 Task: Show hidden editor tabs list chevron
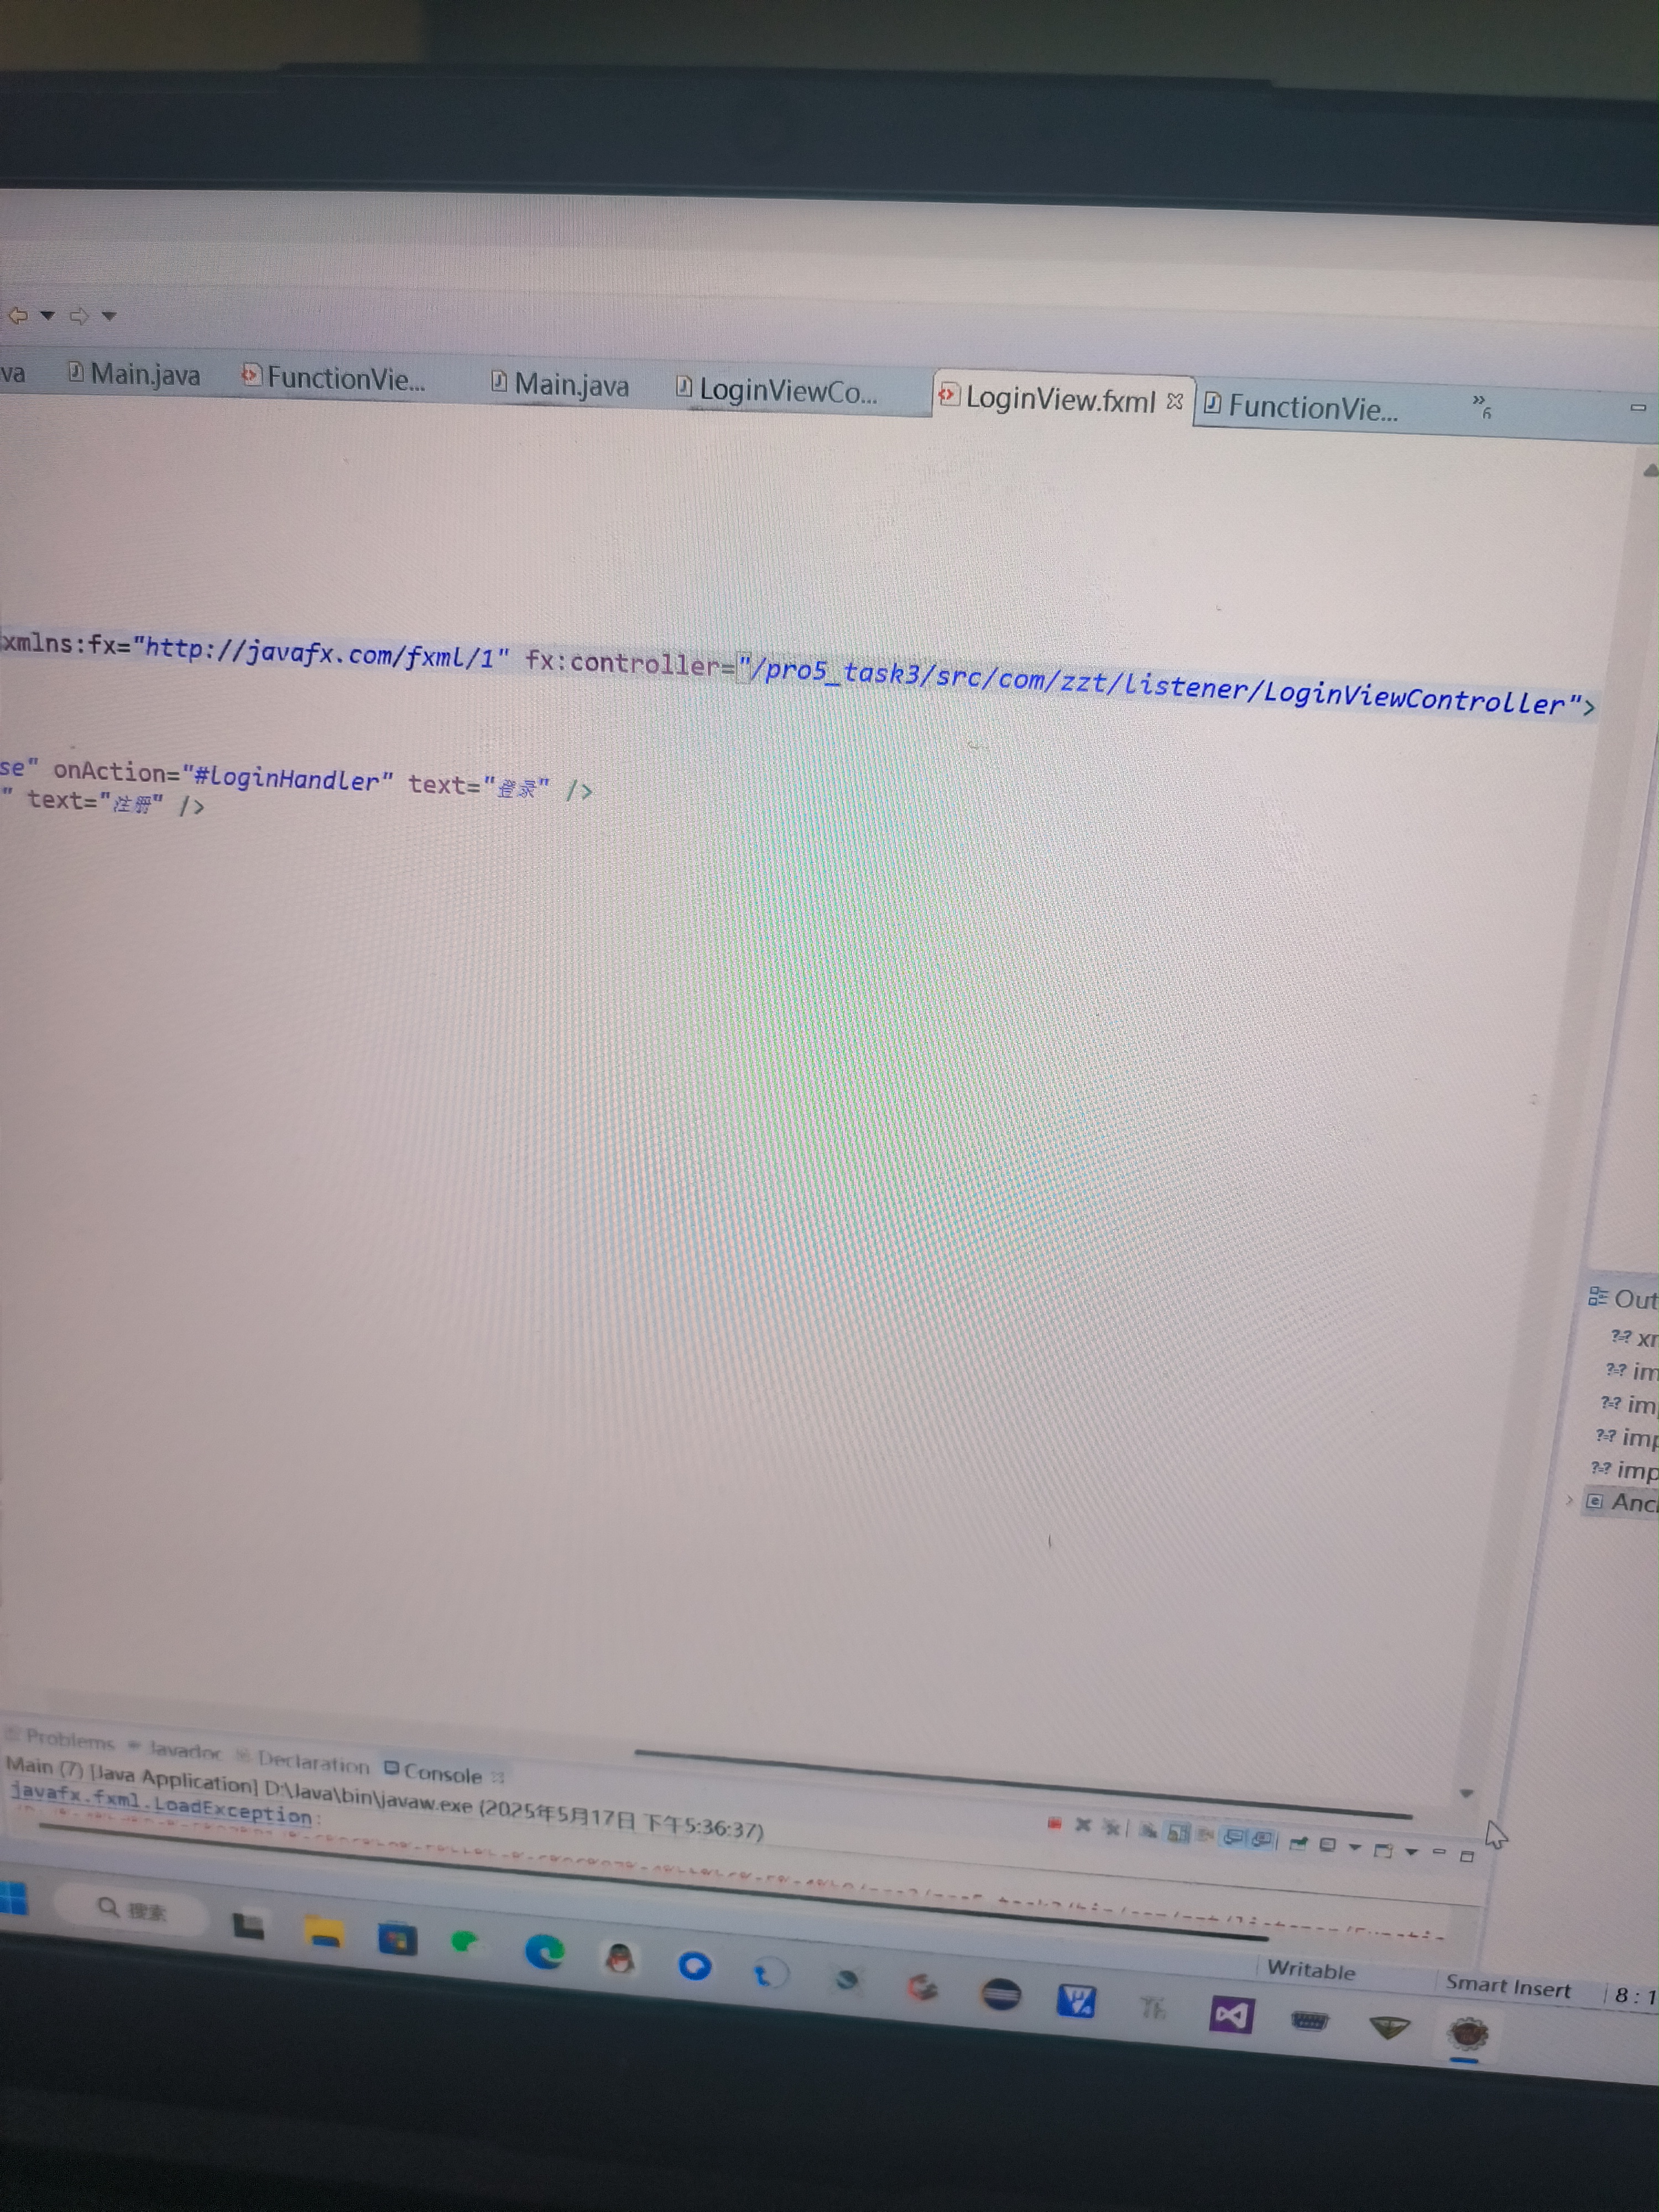tap(1481, 404)
